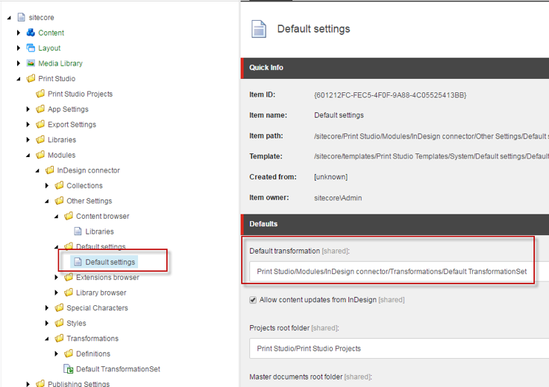This screenshot has width=549, height=387.
Task: Click the Default settings header page icon
Action: pos(259,29)
